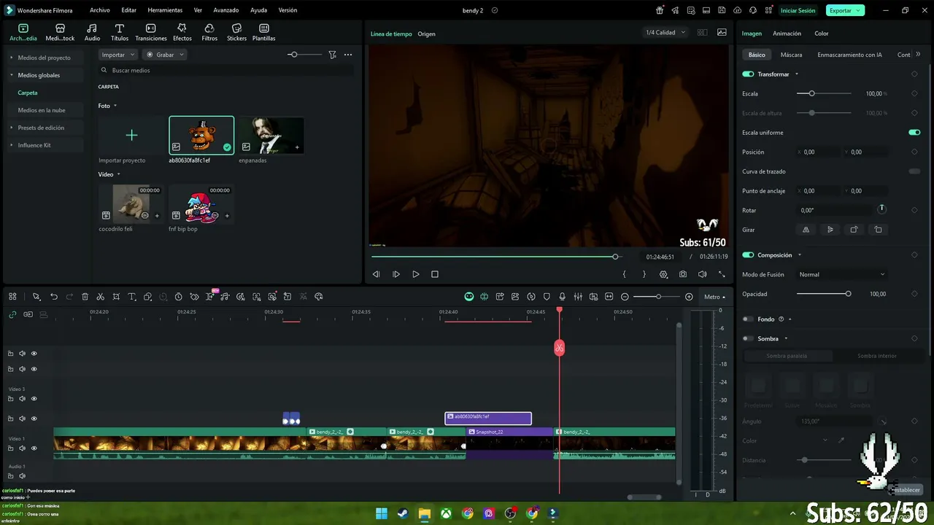Stop the preview playback
934x525 pixels.
[435, 274]
